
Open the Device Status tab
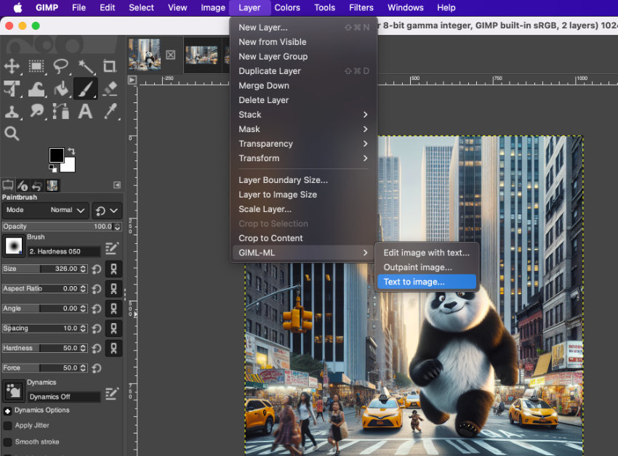[23, 185]
